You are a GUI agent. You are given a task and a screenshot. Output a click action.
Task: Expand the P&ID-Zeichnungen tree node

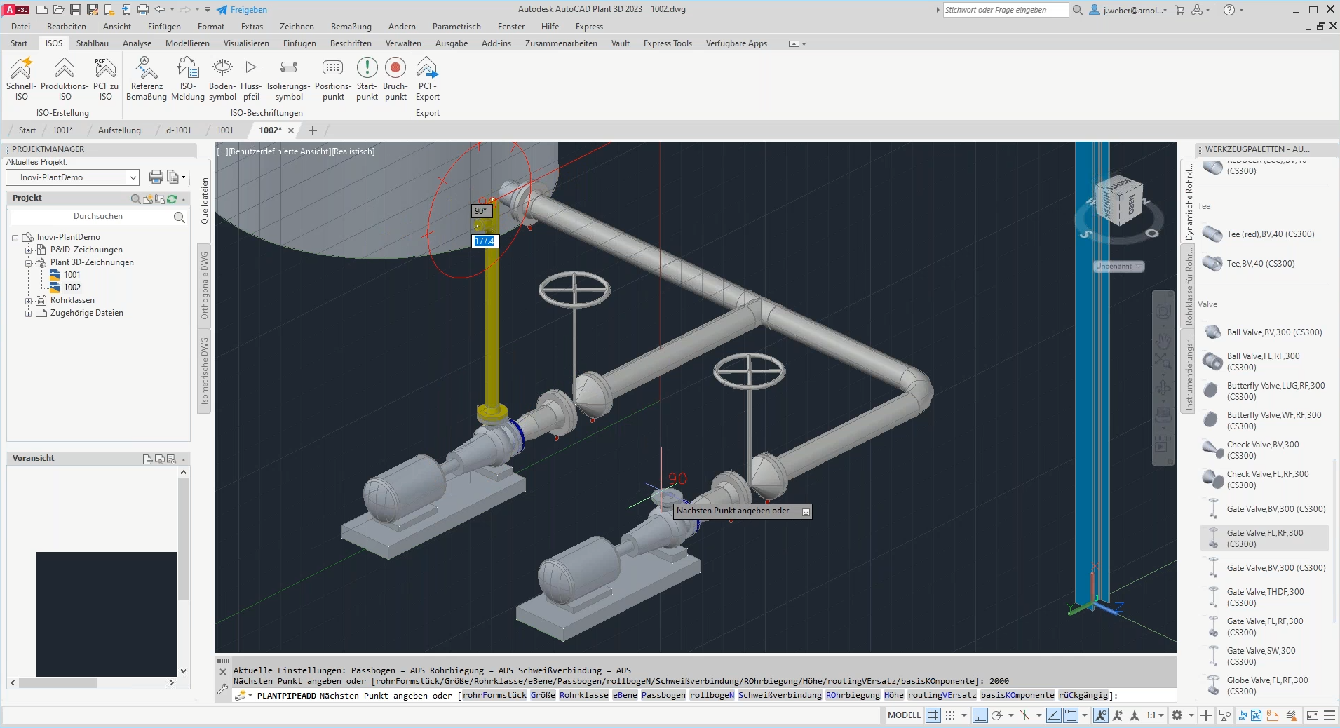click(x=29, y=250)
